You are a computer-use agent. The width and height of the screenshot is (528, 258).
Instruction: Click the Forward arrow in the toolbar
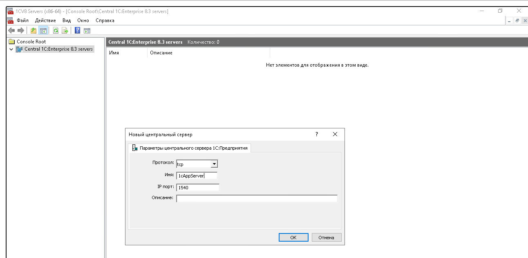point(20,31)
